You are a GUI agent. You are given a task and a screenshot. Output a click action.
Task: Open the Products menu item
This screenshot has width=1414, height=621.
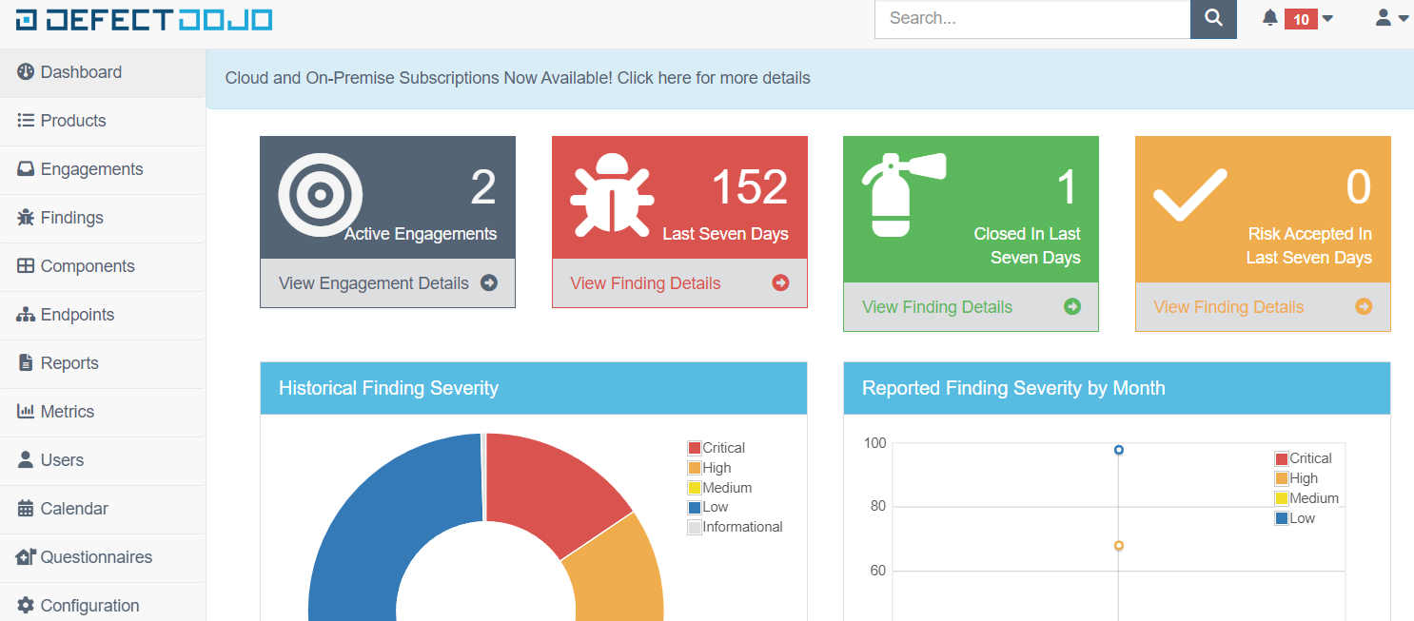pos(103,121)
